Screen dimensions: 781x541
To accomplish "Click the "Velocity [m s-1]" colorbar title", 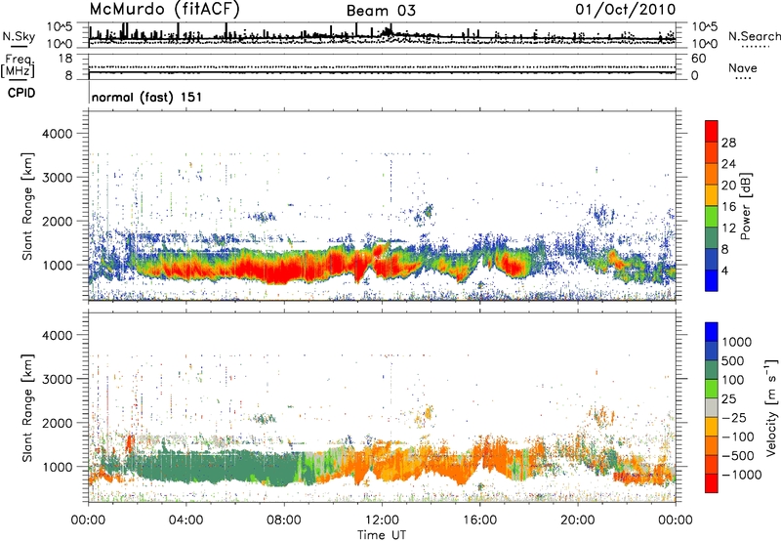I will [x=771, y=407].
